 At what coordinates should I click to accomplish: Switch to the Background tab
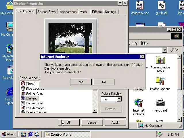[26, 11]
